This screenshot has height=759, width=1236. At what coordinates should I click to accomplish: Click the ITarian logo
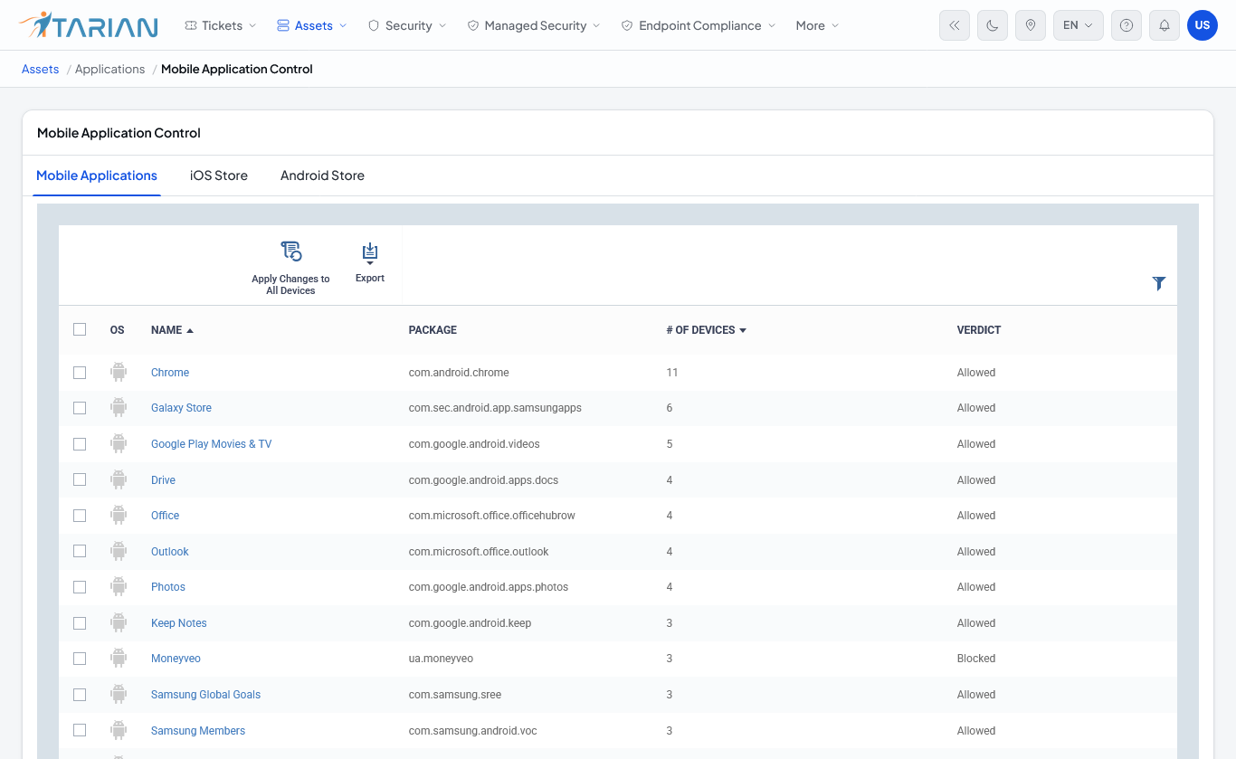tap(88, 25)
